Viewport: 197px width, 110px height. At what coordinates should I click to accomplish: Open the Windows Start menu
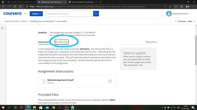(x=3, y=107)
